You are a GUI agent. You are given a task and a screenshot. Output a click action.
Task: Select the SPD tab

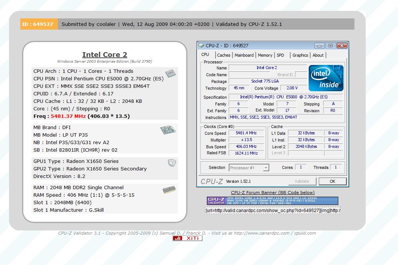tap(280, 55)
